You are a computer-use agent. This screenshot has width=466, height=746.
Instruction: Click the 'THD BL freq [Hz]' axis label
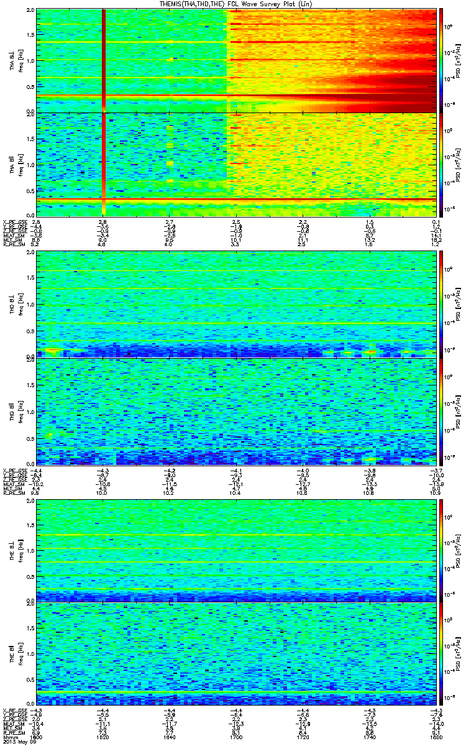pyautogui.click(x=15, y=305)
